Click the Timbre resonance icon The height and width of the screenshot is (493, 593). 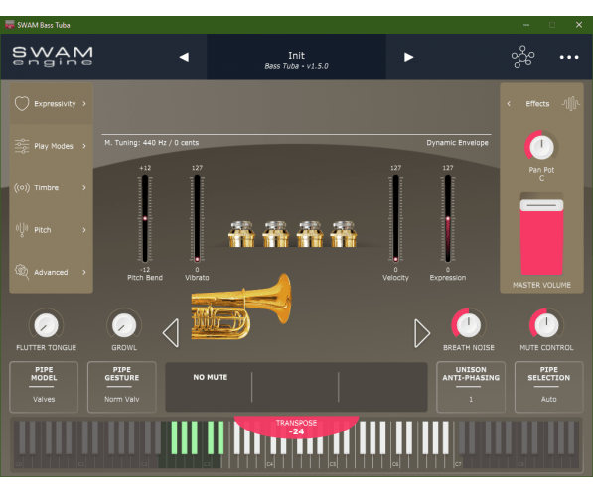[x=22, y=187]
